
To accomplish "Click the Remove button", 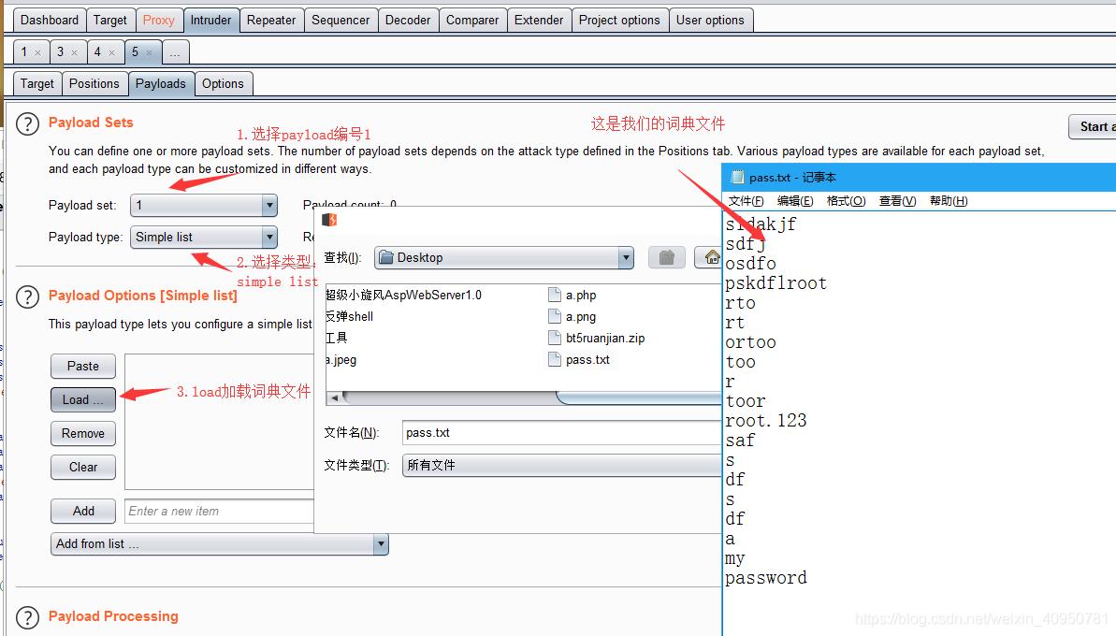I will pyautogui.click(x=83, y=433).
